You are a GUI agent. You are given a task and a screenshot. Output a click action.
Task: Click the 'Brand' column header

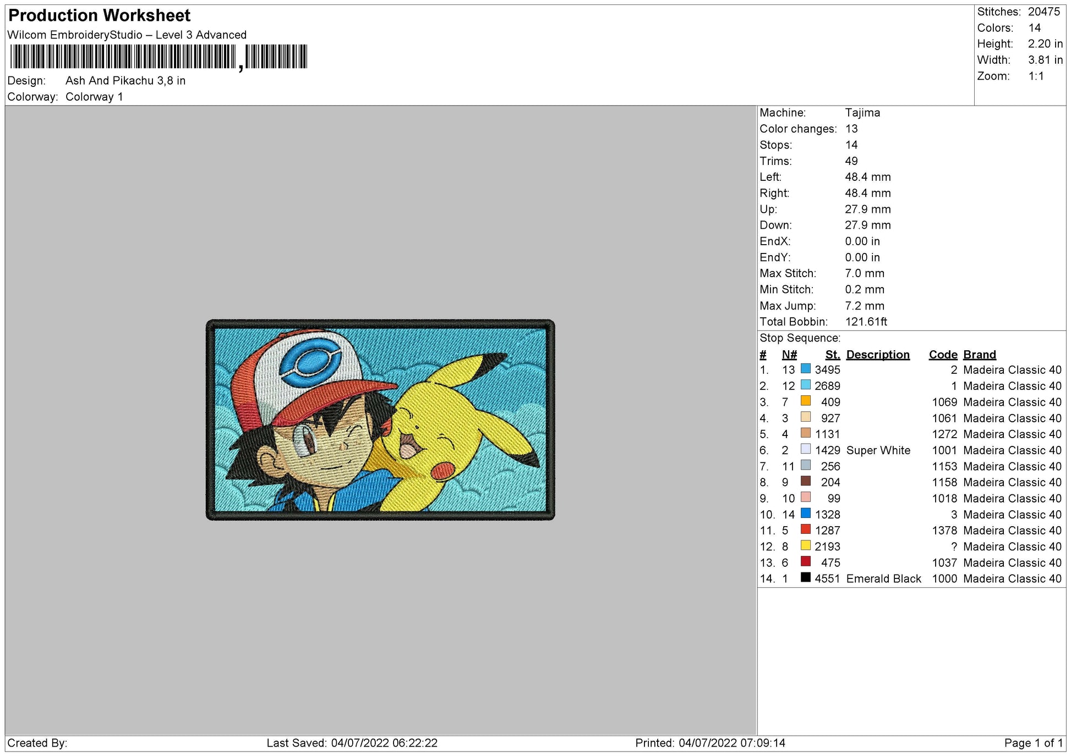pyautogui.click(x=980, y=355)
